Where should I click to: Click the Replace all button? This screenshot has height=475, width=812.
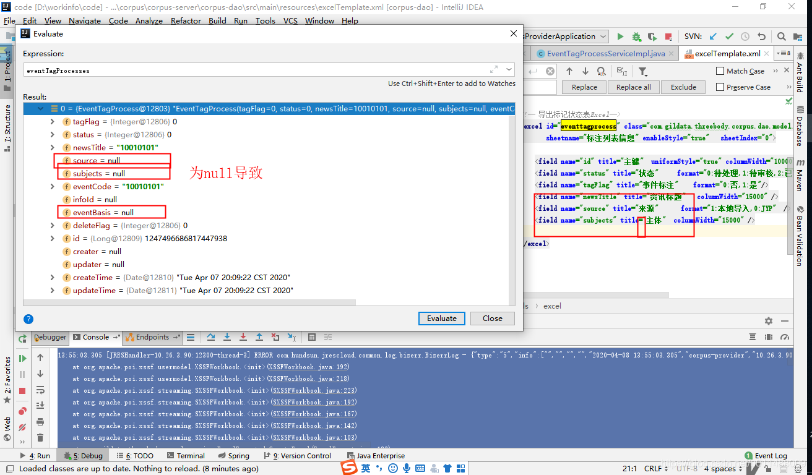pos(633,87)
